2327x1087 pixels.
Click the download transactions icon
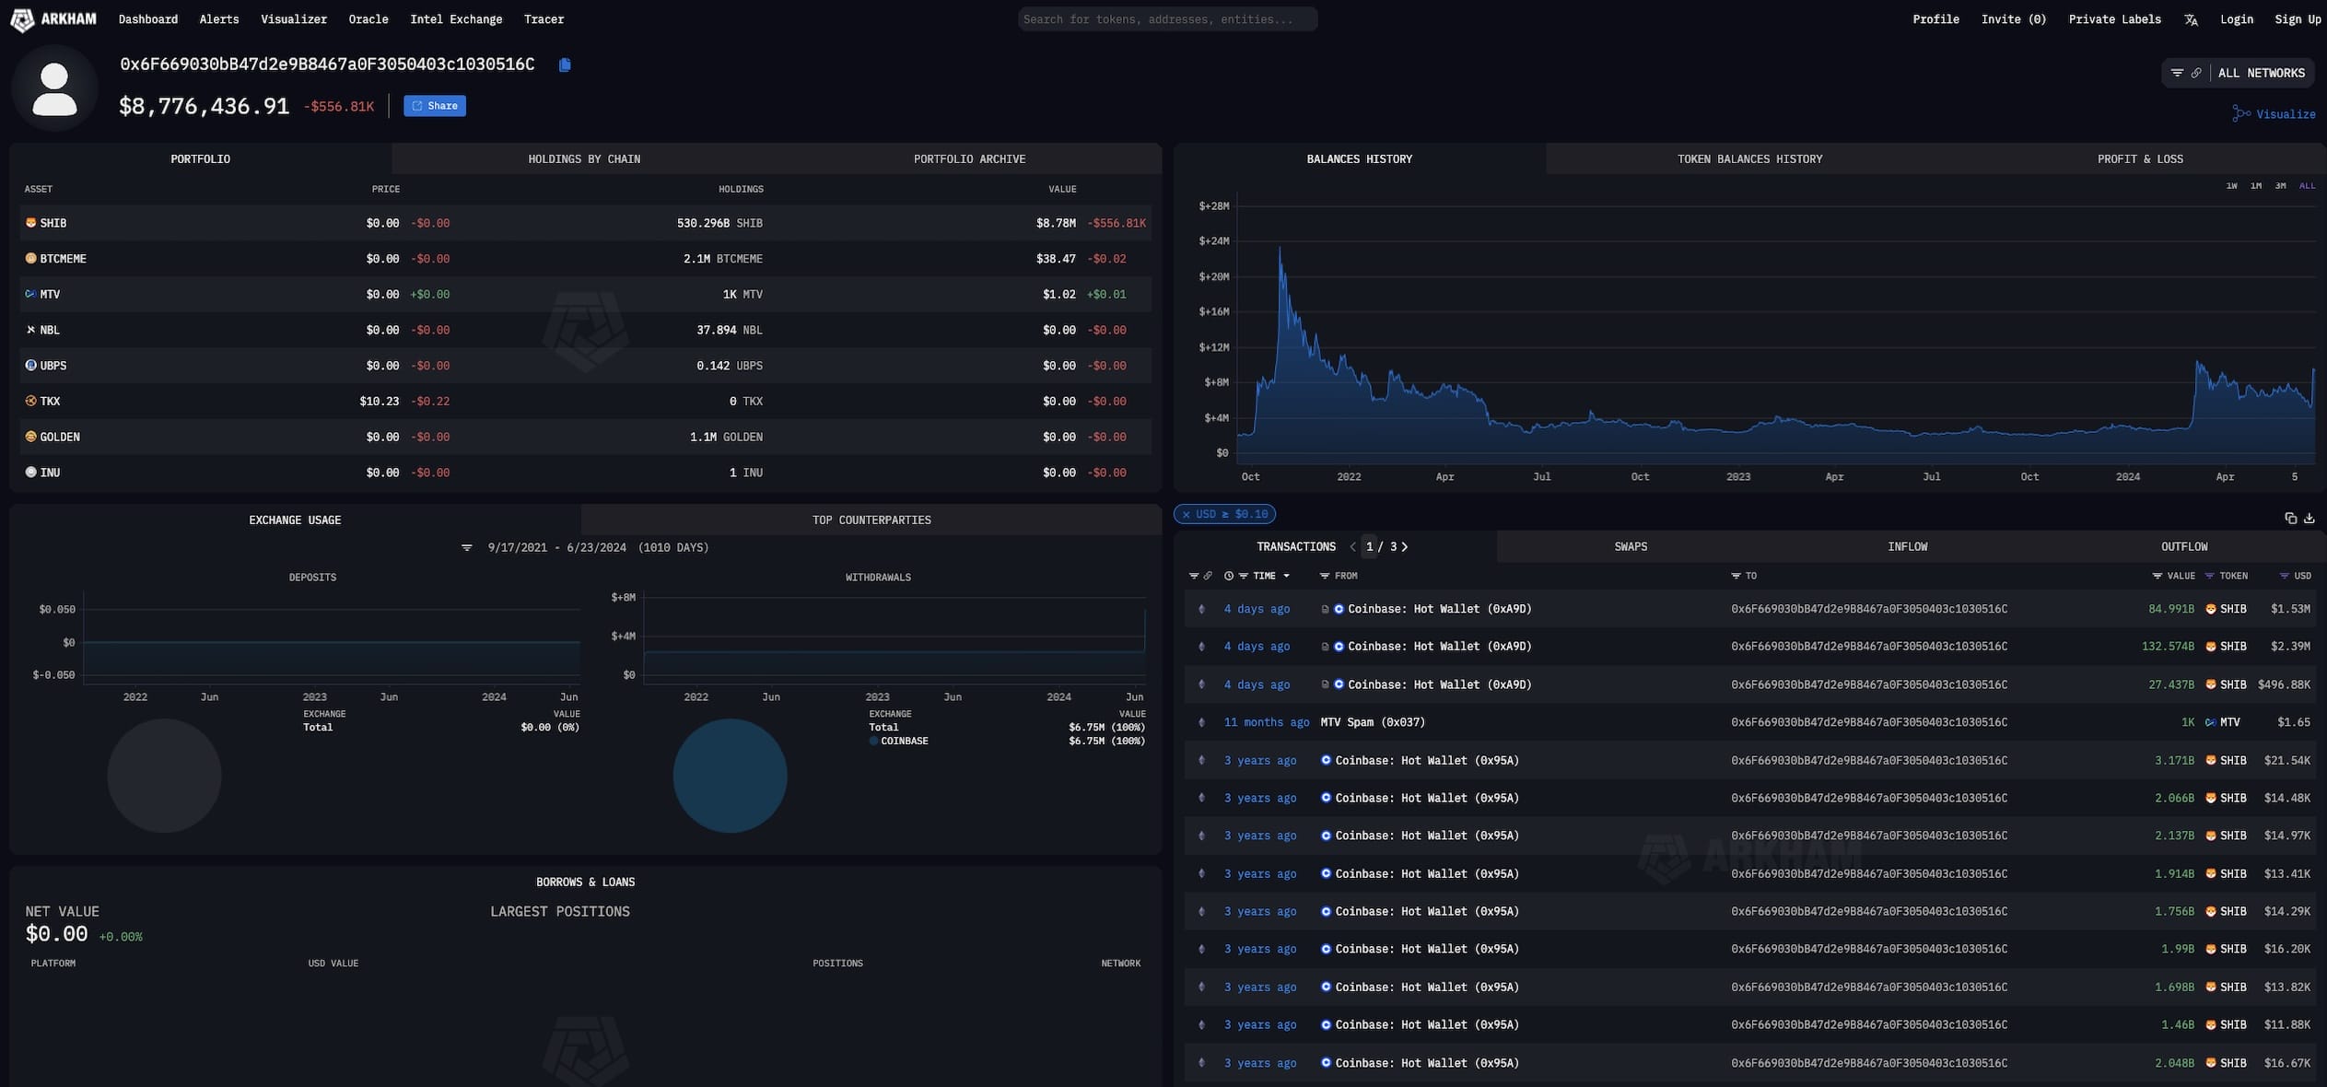[x=2309, y=519]
